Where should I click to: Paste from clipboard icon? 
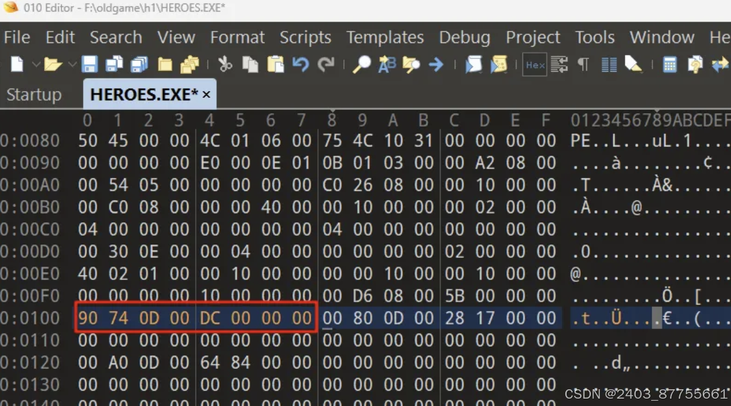click(276, 64)
